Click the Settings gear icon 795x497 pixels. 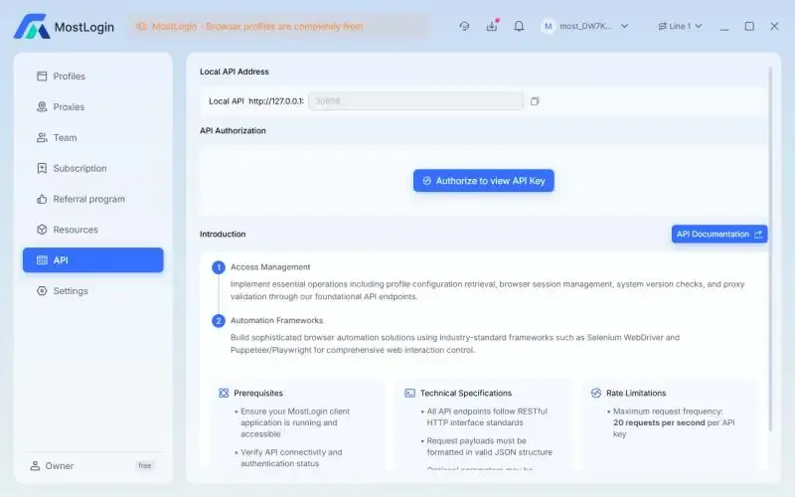pyautogui.click(x=42, y=291)
